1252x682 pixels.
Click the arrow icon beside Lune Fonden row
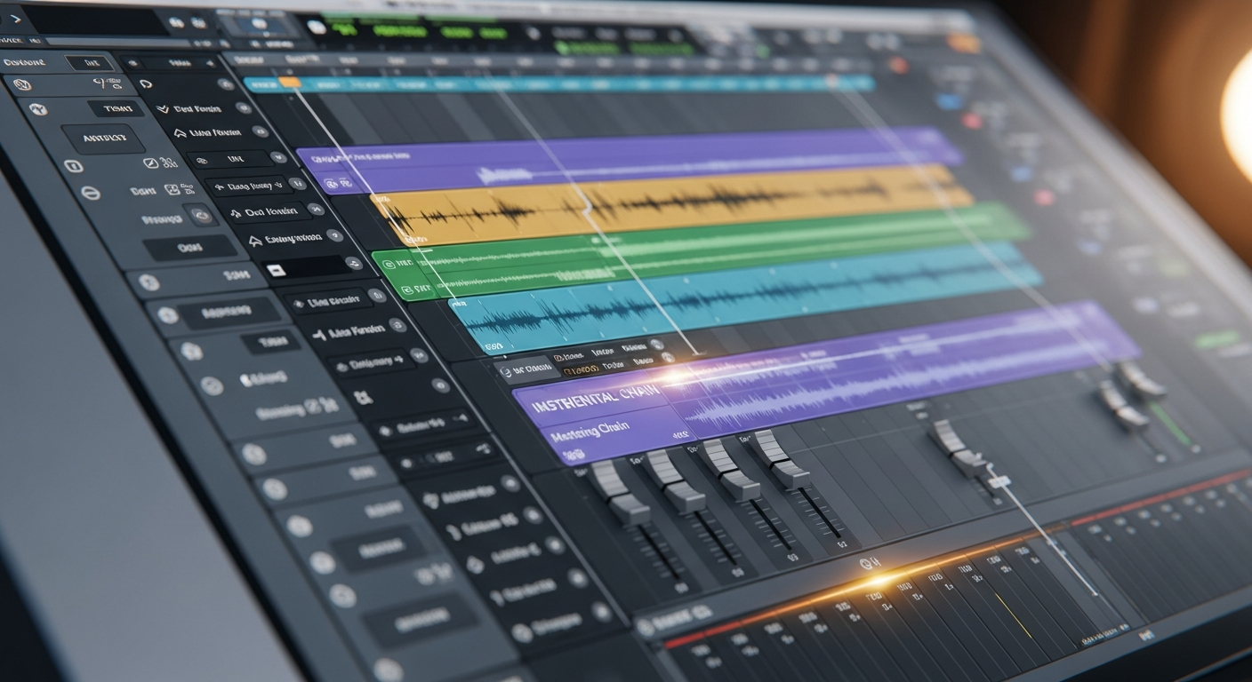point(181,133)
